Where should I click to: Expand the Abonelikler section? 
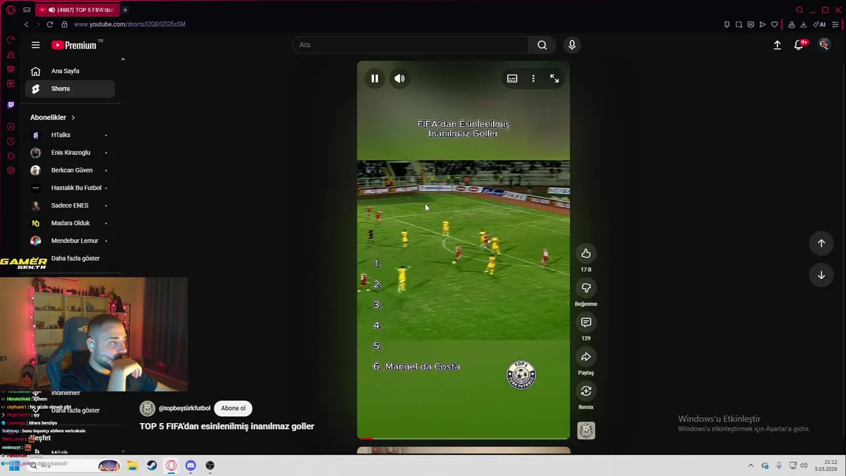pos(53,118)
